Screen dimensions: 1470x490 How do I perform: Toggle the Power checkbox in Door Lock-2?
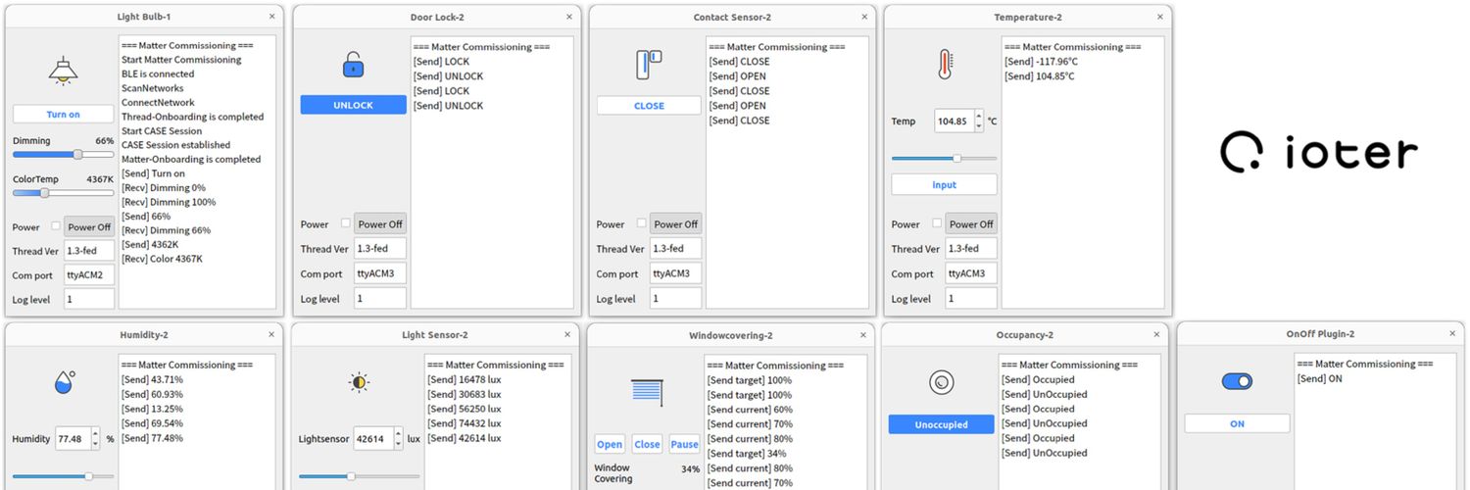pos(345,223)
